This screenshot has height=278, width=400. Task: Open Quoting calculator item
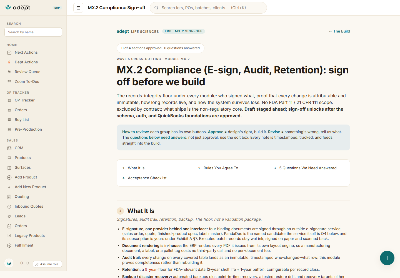coord(33,197)
